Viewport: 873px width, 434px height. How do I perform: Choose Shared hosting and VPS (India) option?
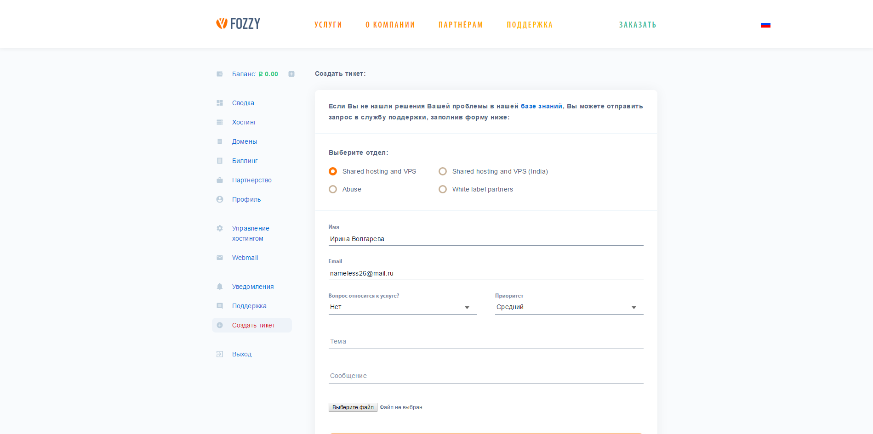[443, 171]
